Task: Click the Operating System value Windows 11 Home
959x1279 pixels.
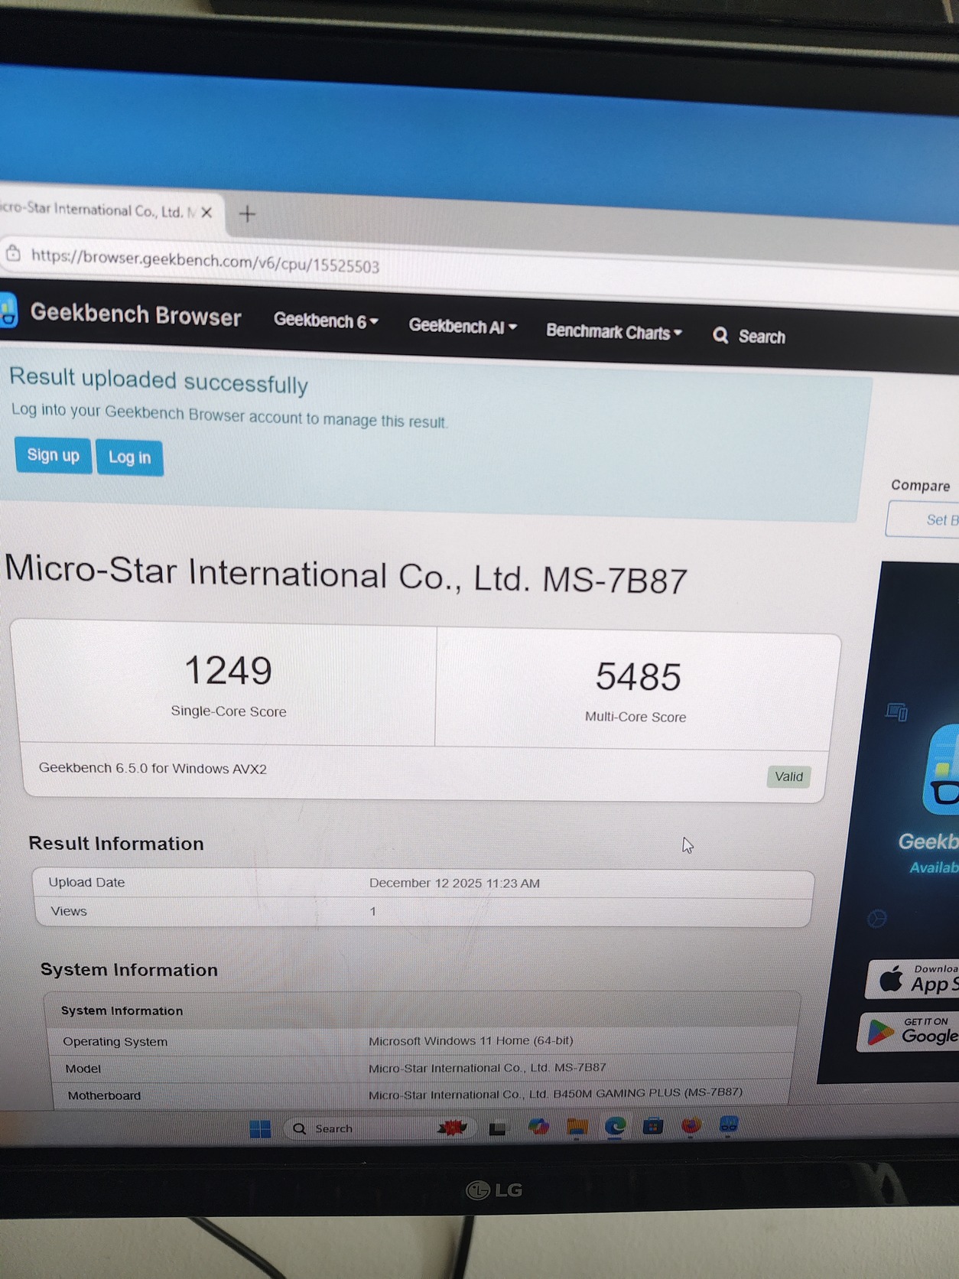Action: (x=470, y=1040)
